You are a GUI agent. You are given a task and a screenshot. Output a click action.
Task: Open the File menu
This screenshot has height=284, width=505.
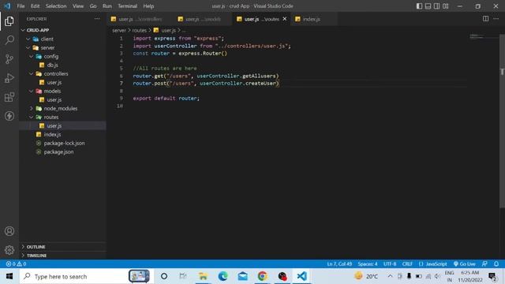point(21,6)
